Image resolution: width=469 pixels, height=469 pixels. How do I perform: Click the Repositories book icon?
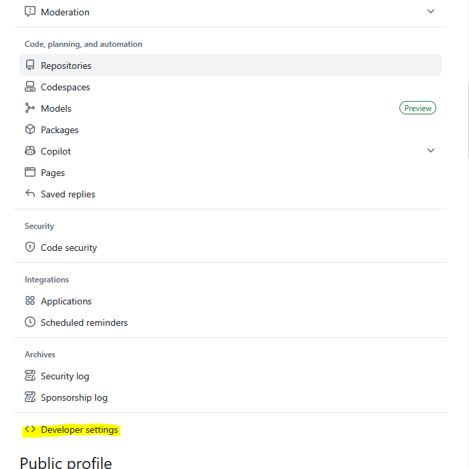[29, 66]
